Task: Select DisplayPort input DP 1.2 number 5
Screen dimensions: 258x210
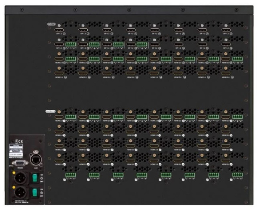Action: 154,30
